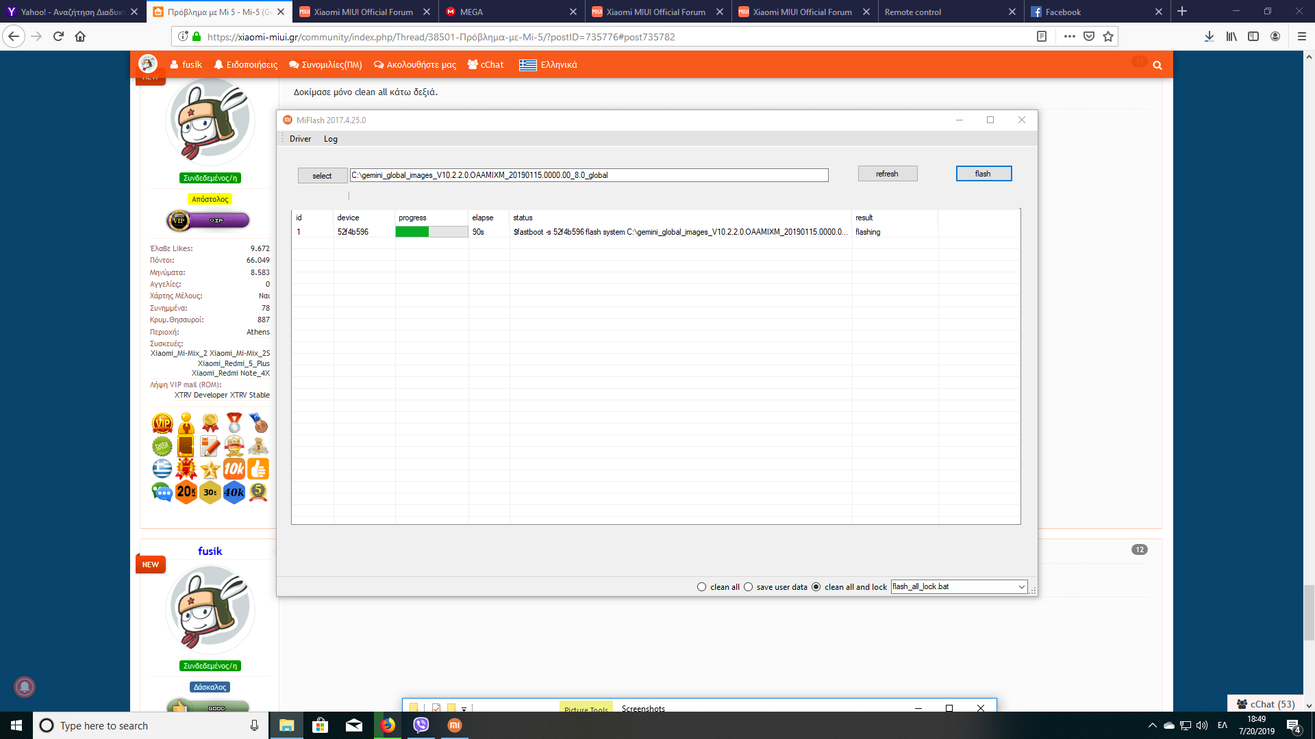Toggle reader view icon in the address bar
The height and width of the screenshot is (739, 1315).
click(x=1042, y=37)
